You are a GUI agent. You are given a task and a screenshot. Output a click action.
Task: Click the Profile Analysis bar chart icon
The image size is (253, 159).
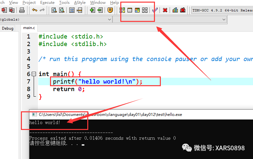(175, 10)
